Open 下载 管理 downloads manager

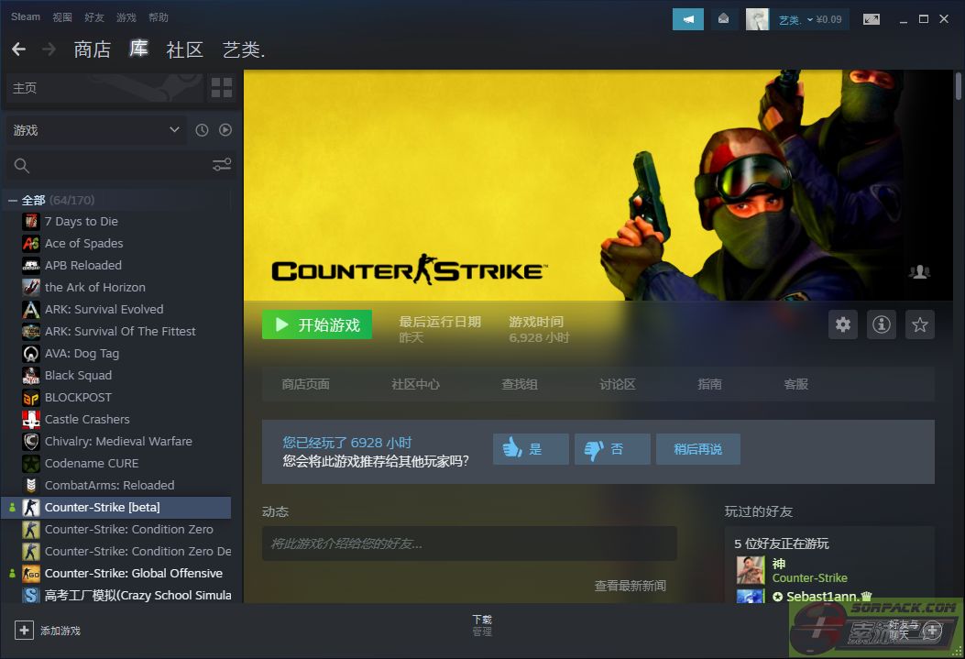click(482, 625)
